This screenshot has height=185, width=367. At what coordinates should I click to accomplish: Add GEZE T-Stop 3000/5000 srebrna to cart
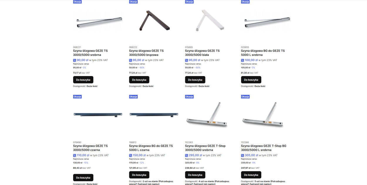[x=195, y=175]
